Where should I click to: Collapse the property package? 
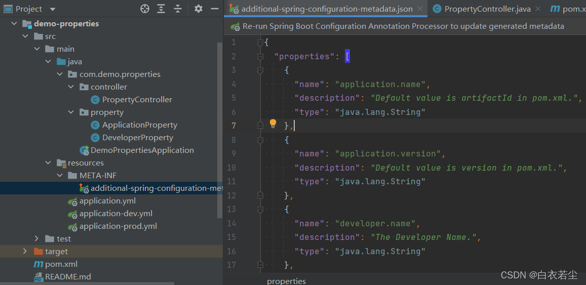coord(71,112)
